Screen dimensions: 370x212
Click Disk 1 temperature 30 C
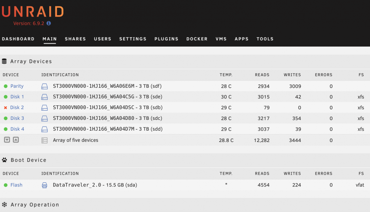(226, 97)
